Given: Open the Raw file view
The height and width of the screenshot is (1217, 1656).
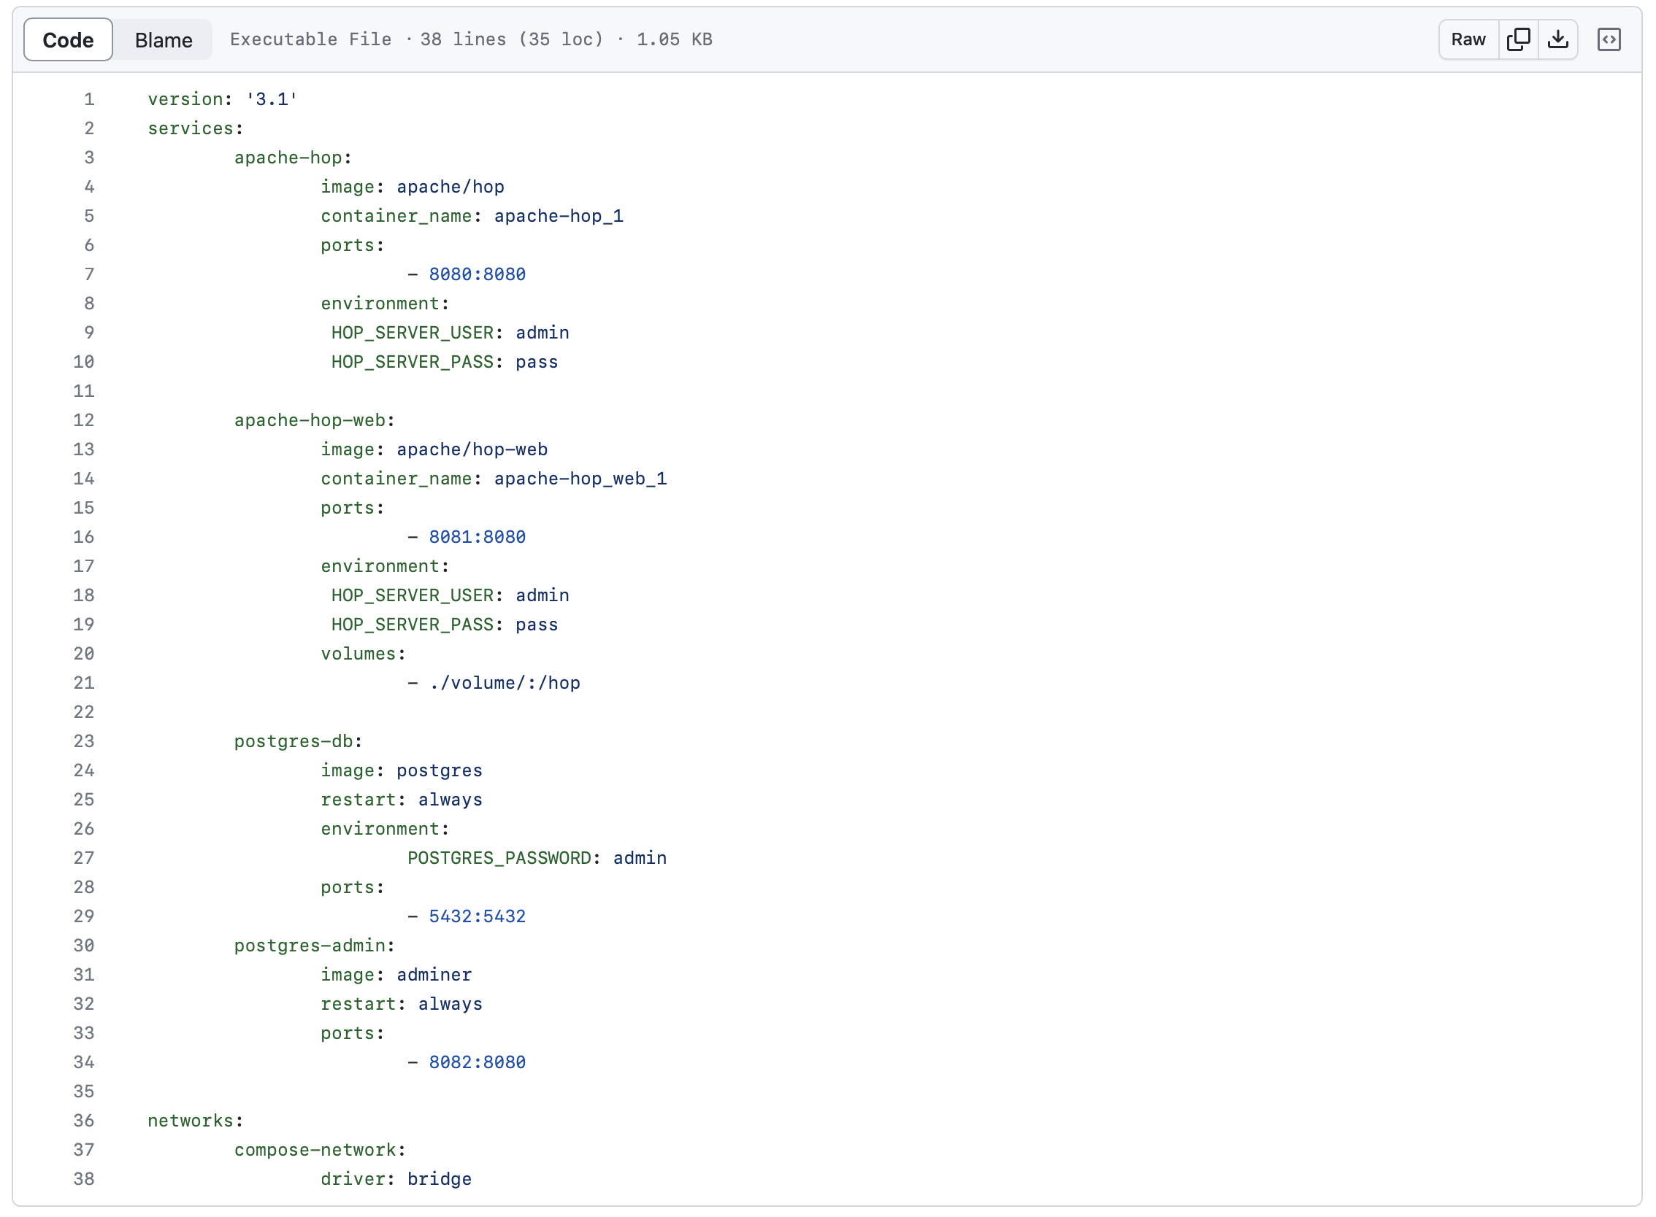Looking at the screenshot, I should [1468, 39].
